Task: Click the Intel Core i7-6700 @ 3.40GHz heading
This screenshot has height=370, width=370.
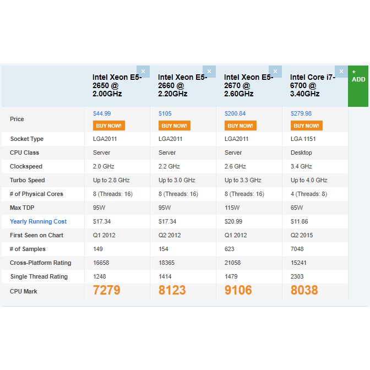Action: (313, 85)
